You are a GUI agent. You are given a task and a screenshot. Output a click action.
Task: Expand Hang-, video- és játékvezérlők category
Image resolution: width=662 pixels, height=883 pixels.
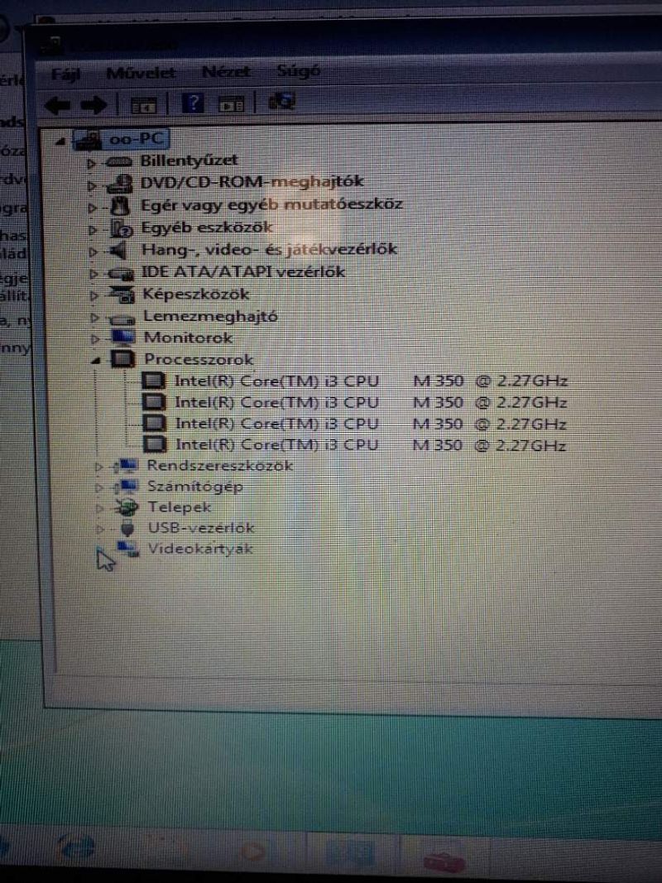[x=94, y=252]
